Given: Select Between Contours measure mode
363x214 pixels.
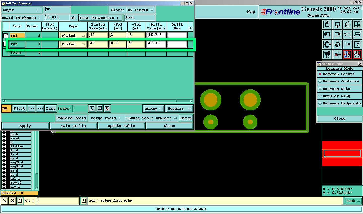Looking at the screenshot, I should tap(340, 81).
